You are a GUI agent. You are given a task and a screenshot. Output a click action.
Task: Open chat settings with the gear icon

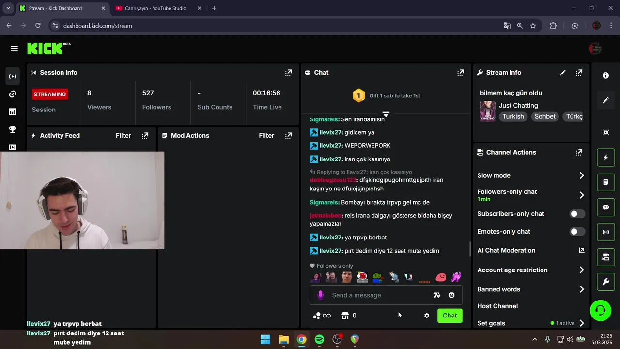(x=427, y=316)
